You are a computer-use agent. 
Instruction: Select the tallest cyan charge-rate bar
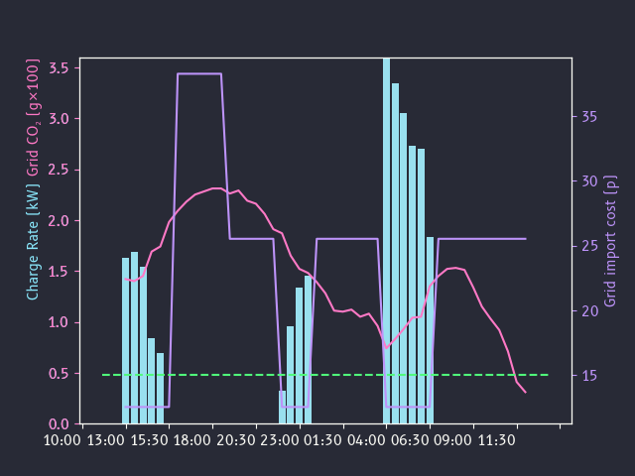coord(386,238)
